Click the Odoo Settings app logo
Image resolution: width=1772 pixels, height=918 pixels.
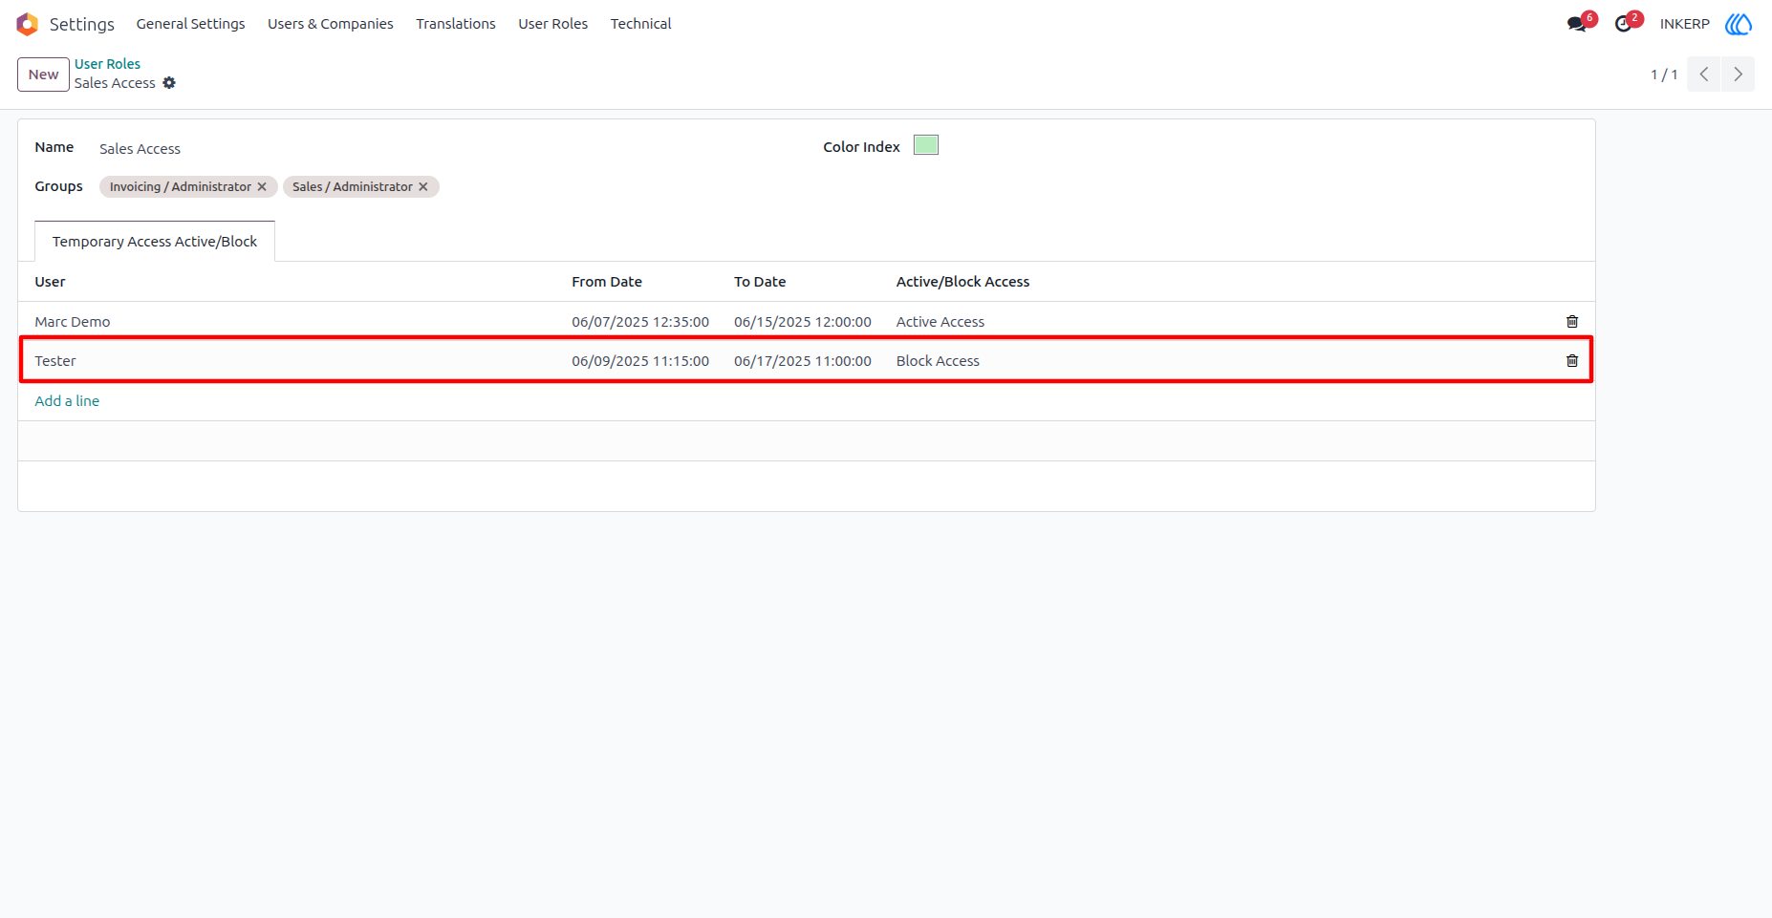(27, 24)
